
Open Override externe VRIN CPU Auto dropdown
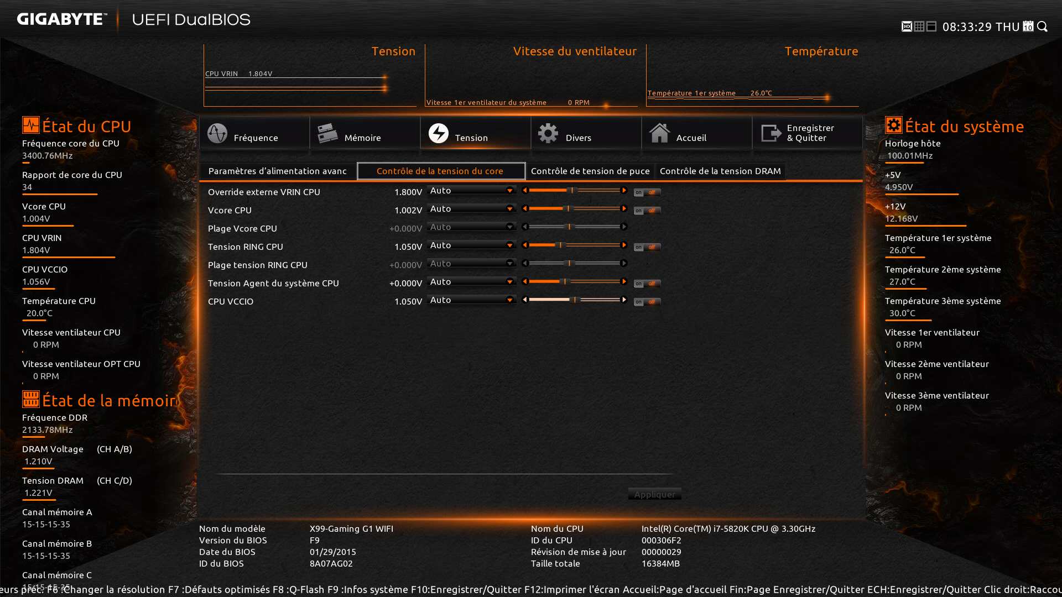[x=471, y=190]
